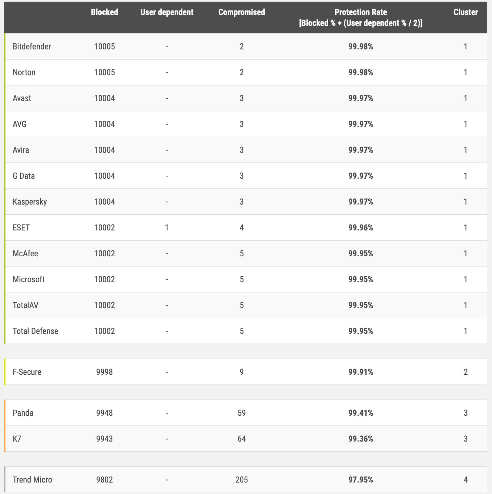This screenshot has height=494, width=492.
Task: Click the Avast row label
Action: 22,98
